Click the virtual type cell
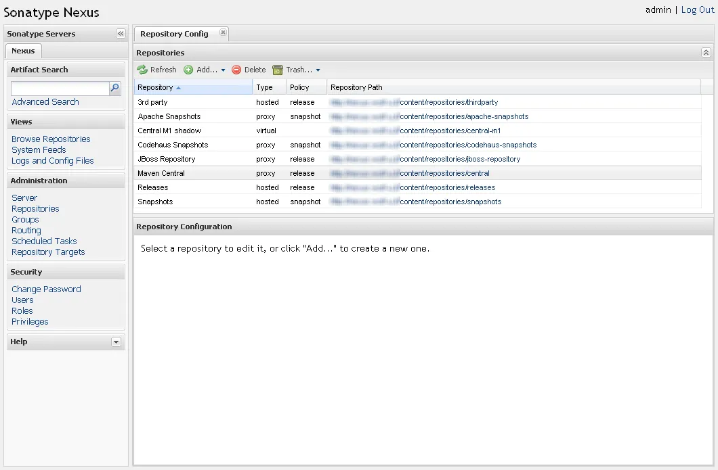Screen dimensions: 718x470 click(x=266, y=131)
